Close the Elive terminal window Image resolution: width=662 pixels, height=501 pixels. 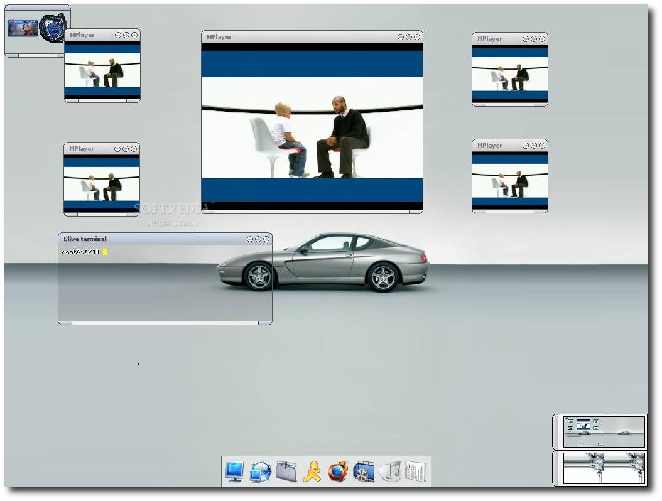click(266, 239)
